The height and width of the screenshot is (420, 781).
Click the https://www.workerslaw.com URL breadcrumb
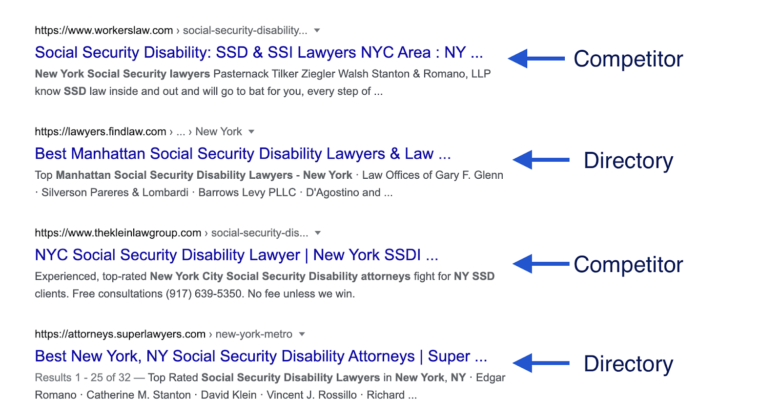(x=103, y=30)
